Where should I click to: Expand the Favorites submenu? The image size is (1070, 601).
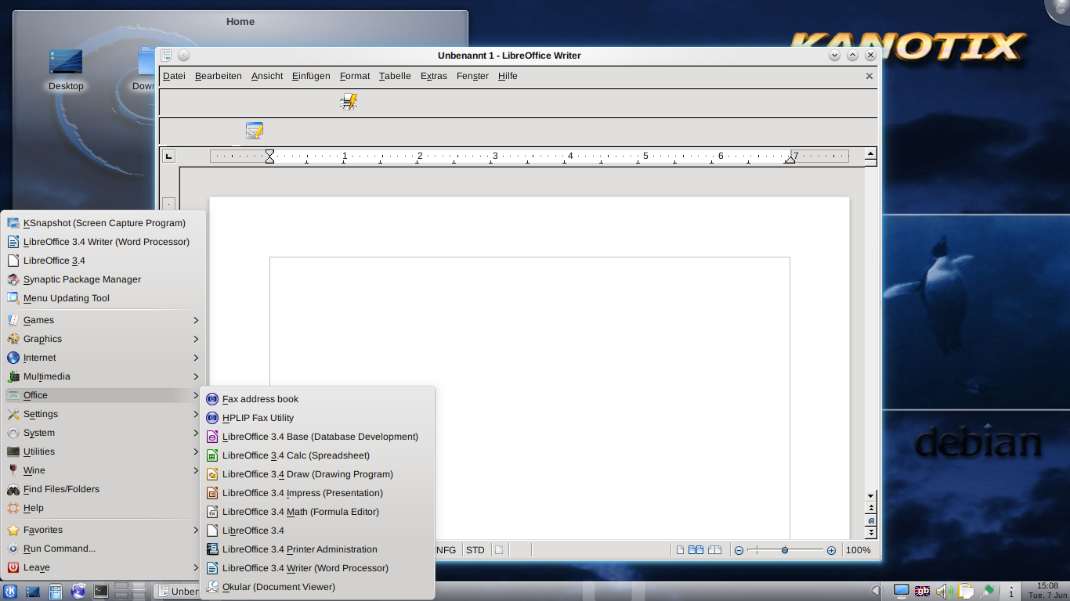[x=103, y=530]
